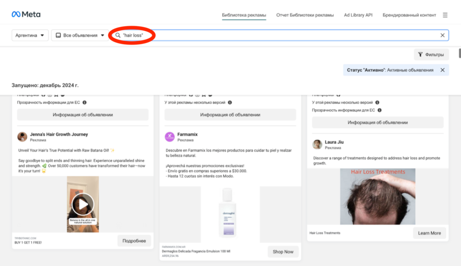Open the Аргентина country dropdown
The width and height of the screenshot is (461, 266).
click(30, 35)
